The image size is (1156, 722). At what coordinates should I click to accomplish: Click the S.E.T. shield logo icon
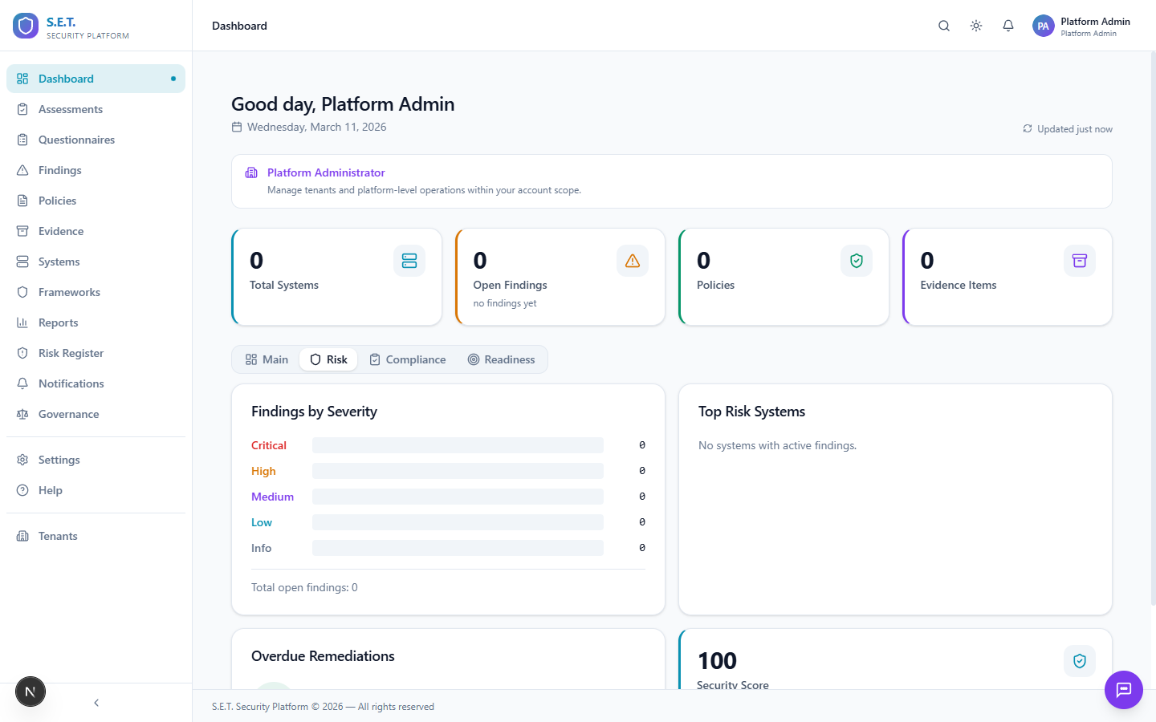(26, 26)
